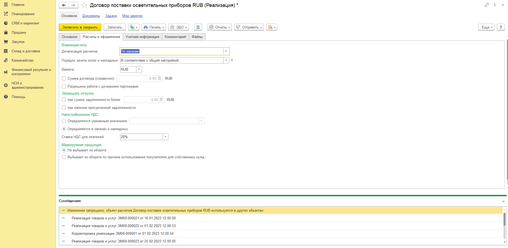508x248 pixels.
Task: Expand Детализация расчетов dropdown
Action: pos(226,51)
